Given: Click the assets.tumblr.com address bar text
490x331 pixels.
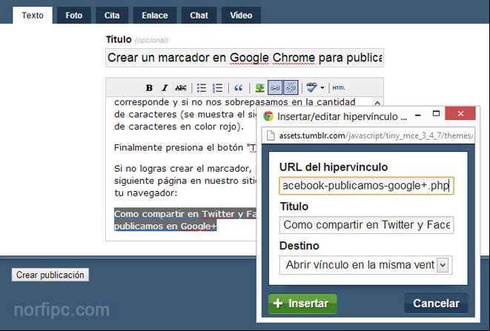Looking at the screenshot, I should click(x=376, y=136).
